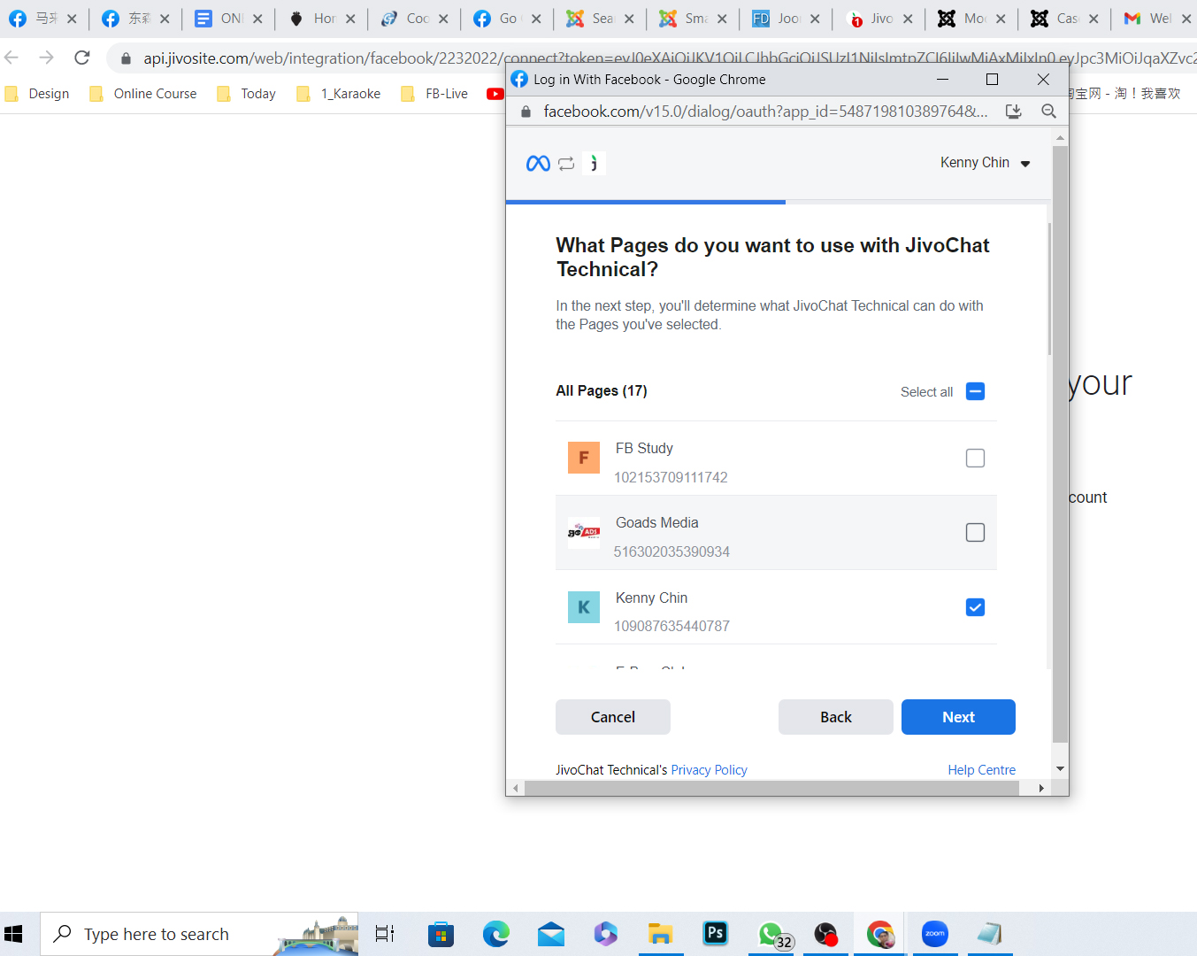Open the Today bookmark folder

tap(247, 94)
